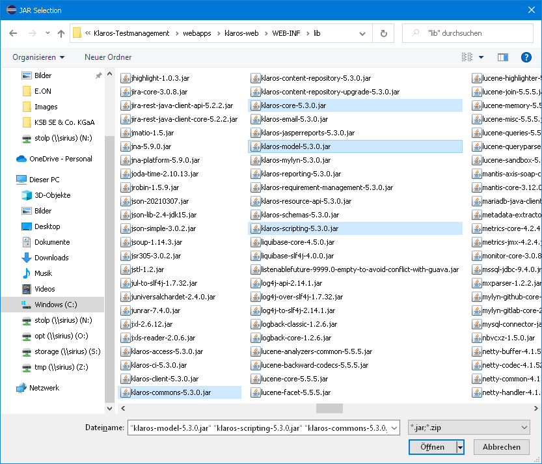Viewport: 542px width, 464px height.
Task: Toggle the preview pane icon
Action: (502, 57)
